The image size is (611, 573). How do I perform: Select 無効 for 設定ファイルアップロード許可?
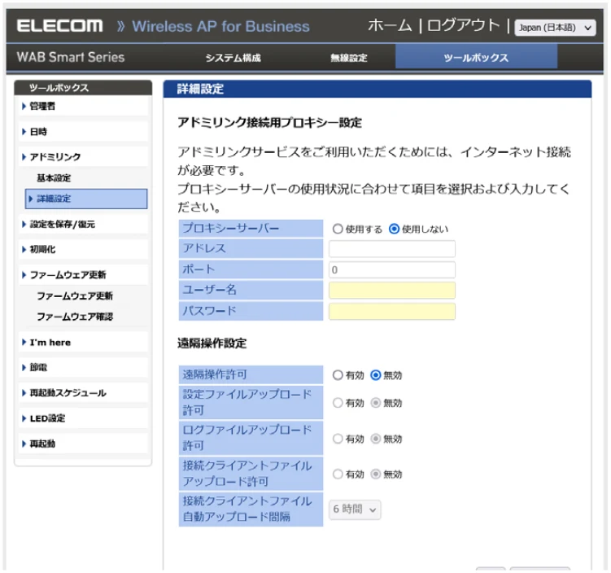[x=376, y=403]
